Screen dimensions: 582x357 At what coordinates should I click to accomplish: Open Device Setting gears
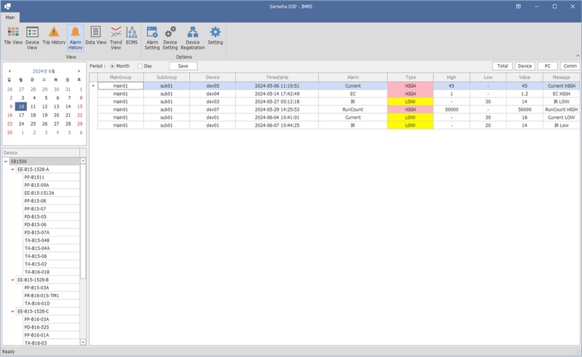point(170,38)
